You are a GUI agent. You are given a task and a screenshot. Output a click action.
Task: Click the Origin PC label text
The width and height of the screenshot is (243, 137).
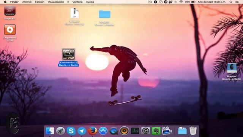pyautogui.click(x=10, y=18)
